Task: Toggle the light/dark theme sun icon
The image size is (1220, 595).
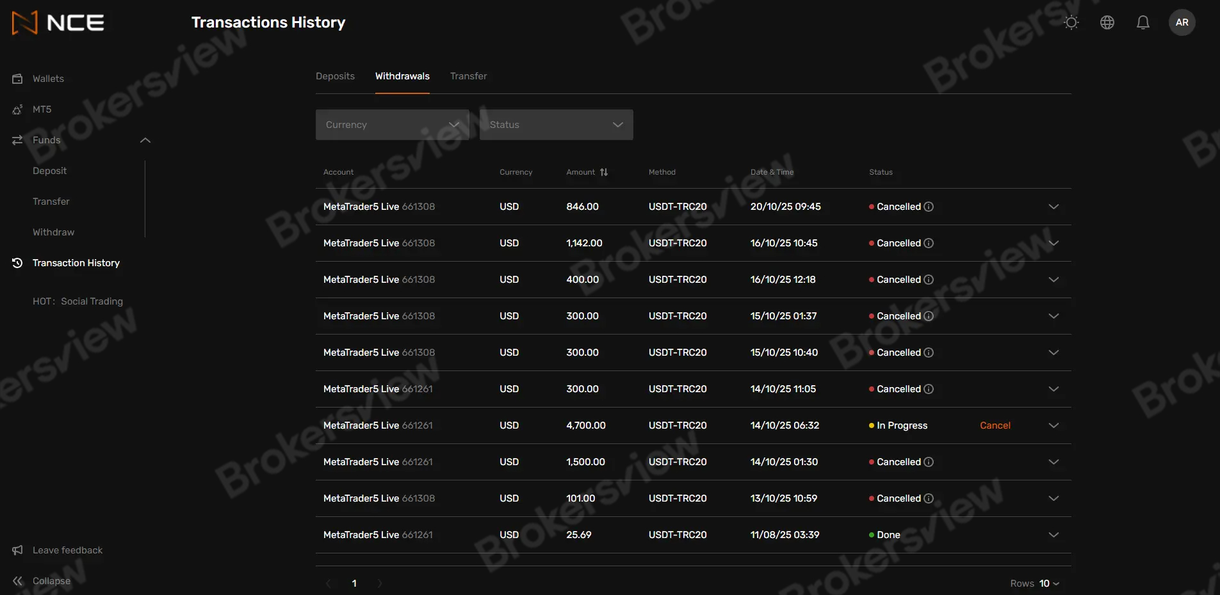Action: click(1071, 22)
